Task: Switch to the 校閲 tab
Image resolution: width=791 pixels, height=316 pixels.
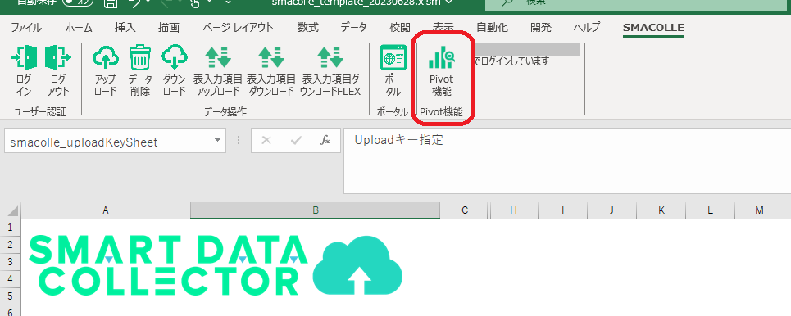Action: click(x=400, y=28)
